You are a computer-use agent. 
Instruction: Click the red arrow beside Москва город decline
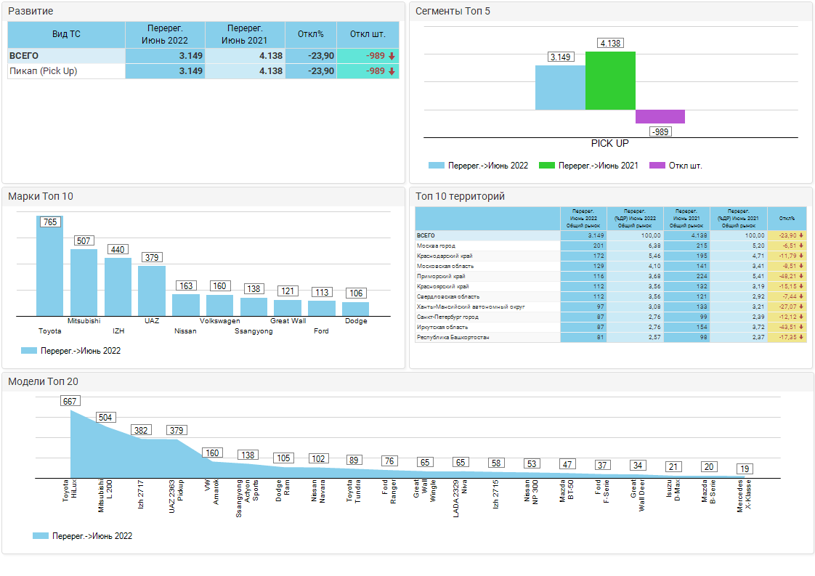(x=800, y=246)
